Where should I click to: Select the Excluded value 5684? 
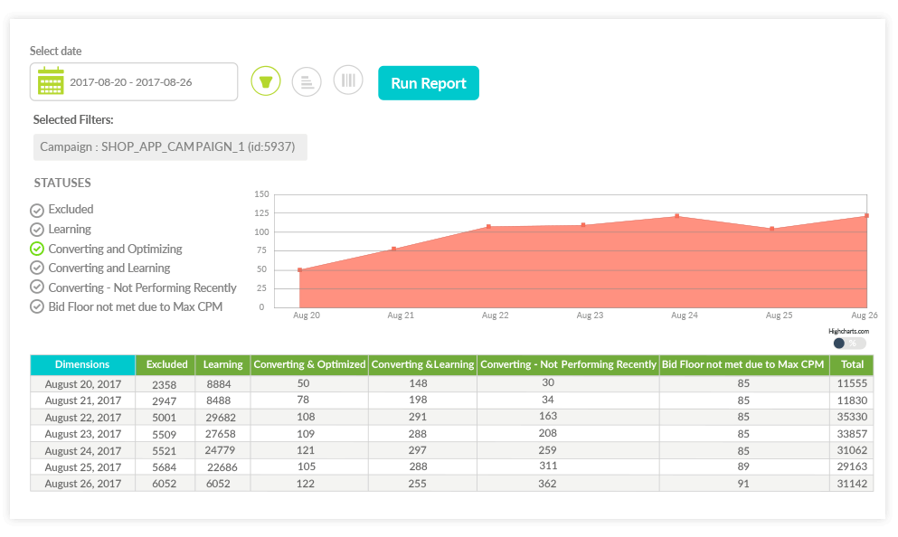pos(165,467)
